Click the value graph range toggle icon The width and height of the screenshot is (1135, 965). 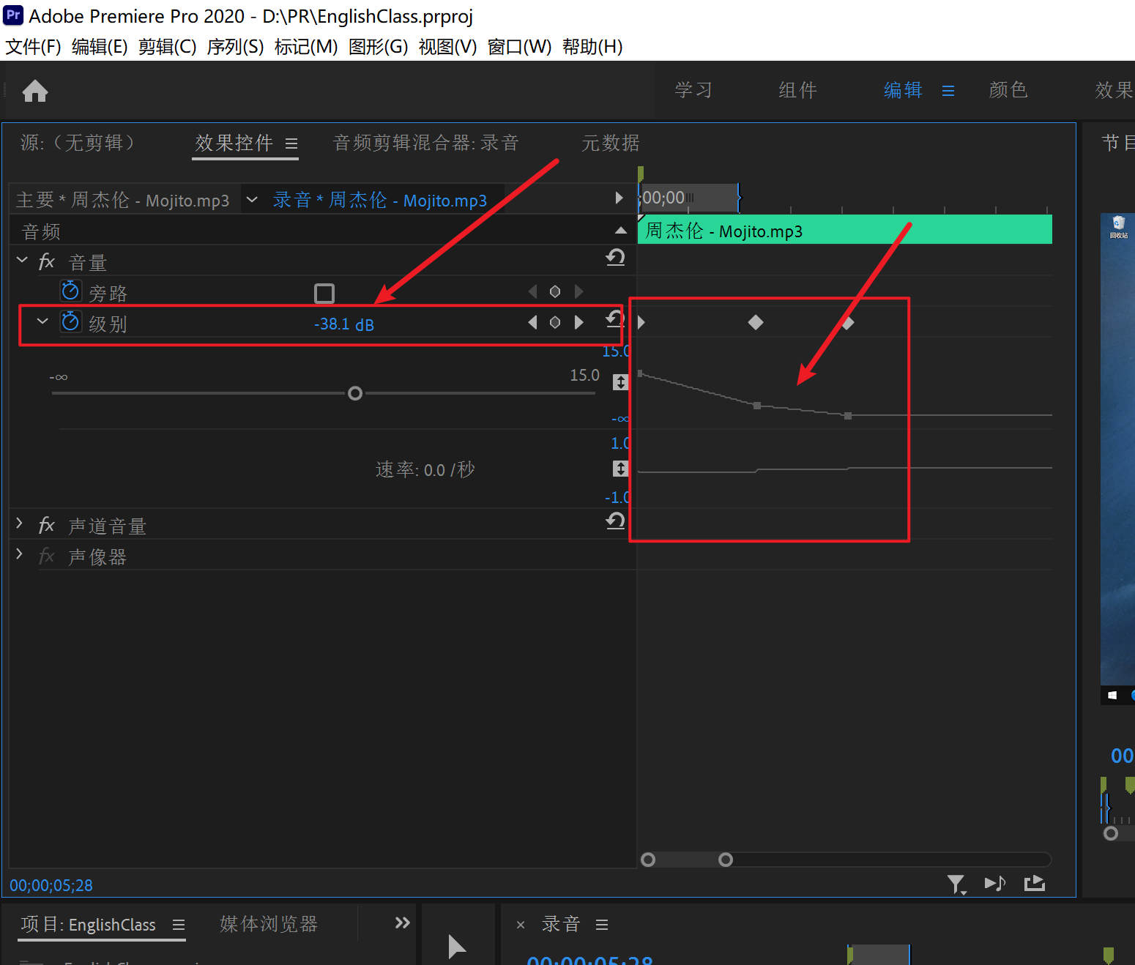click(620, 382)
